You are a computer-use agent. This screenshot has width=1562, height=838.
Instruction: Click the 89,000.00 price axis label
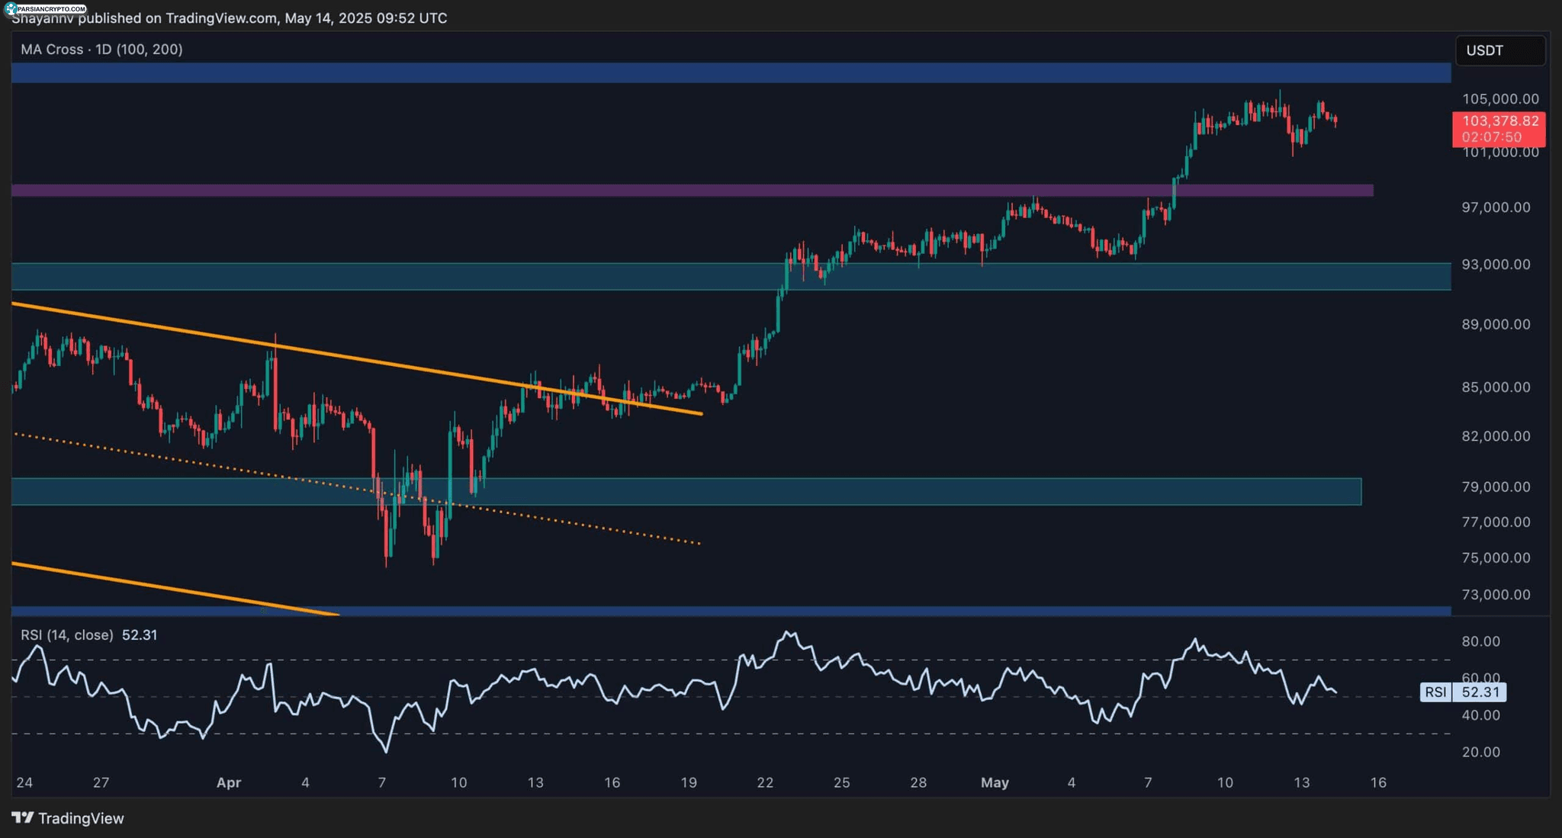(x=1496, y=324)
